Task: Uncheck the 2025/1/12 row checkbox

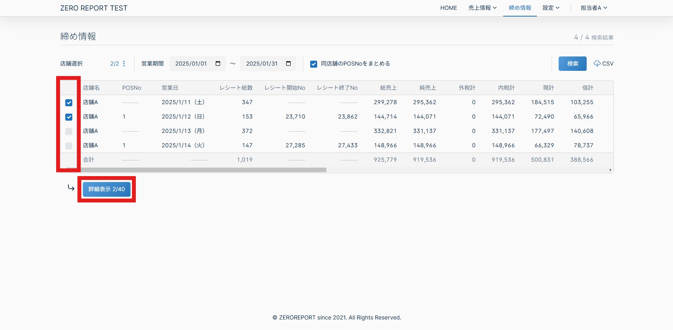Action: [x=69, y=117]
